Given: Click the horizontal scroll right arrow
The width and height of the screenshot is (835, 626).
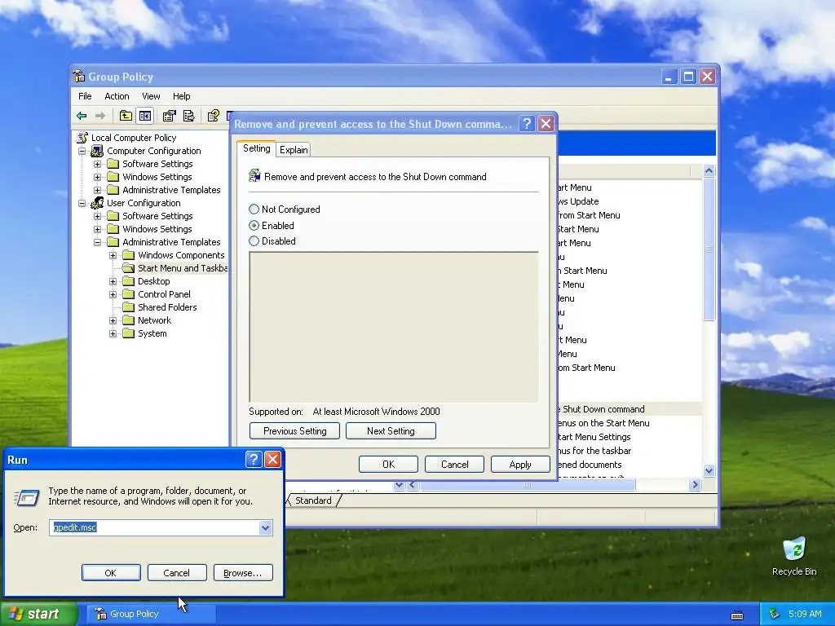Looking at the screenshot, I should (695, 485).
